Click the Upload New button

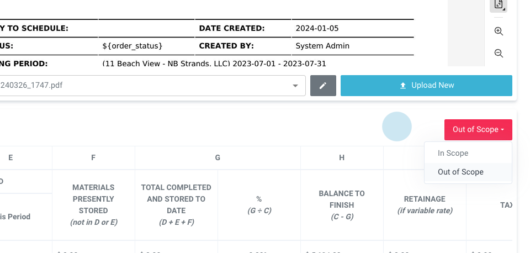coord(426,86)
